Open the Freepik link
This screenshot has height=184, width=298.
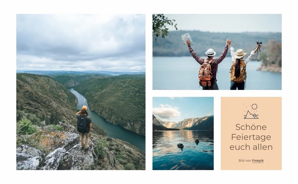point(258,161)
